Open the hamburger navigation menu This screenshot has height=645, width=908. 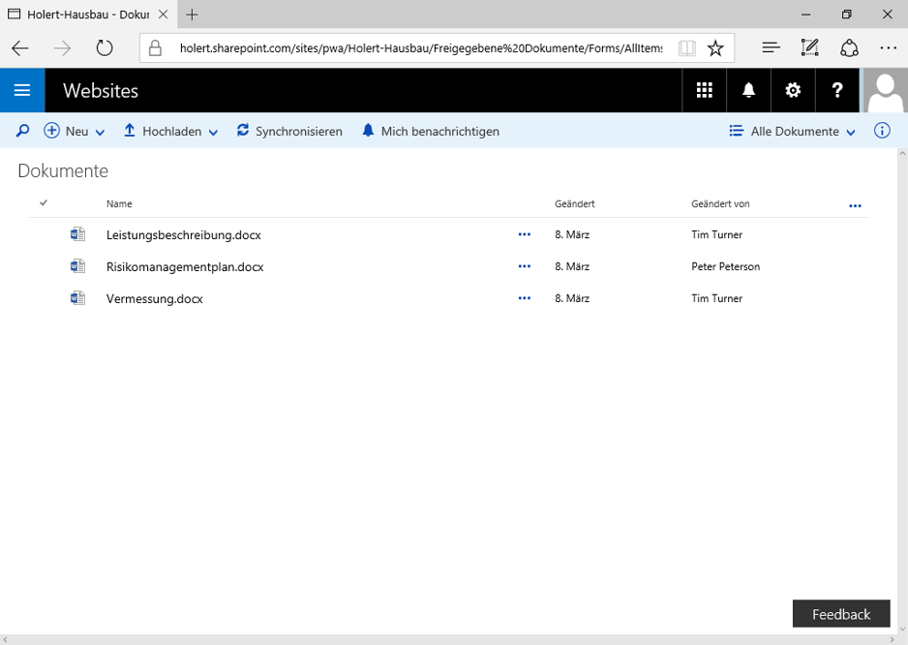tap(22, 90)
